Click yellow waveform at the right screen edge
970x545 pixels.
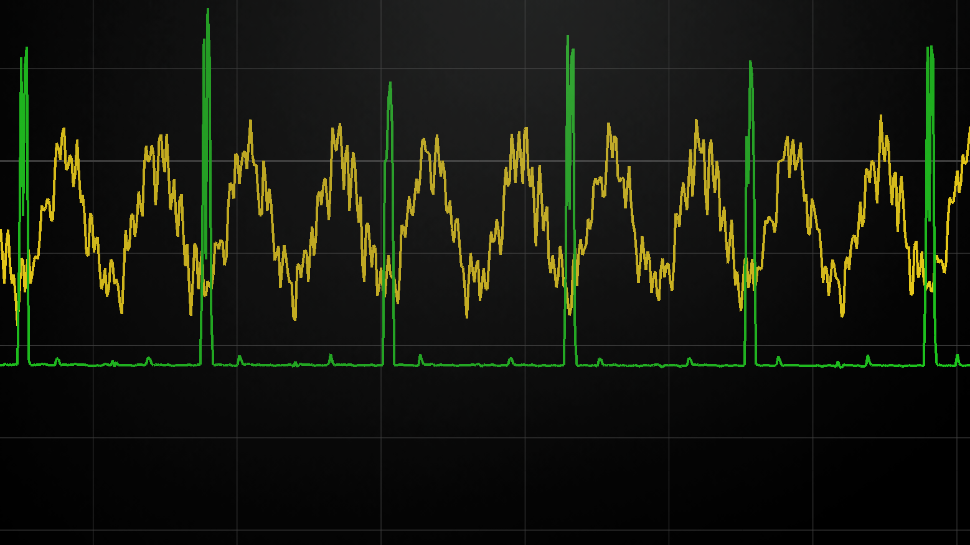968,134
